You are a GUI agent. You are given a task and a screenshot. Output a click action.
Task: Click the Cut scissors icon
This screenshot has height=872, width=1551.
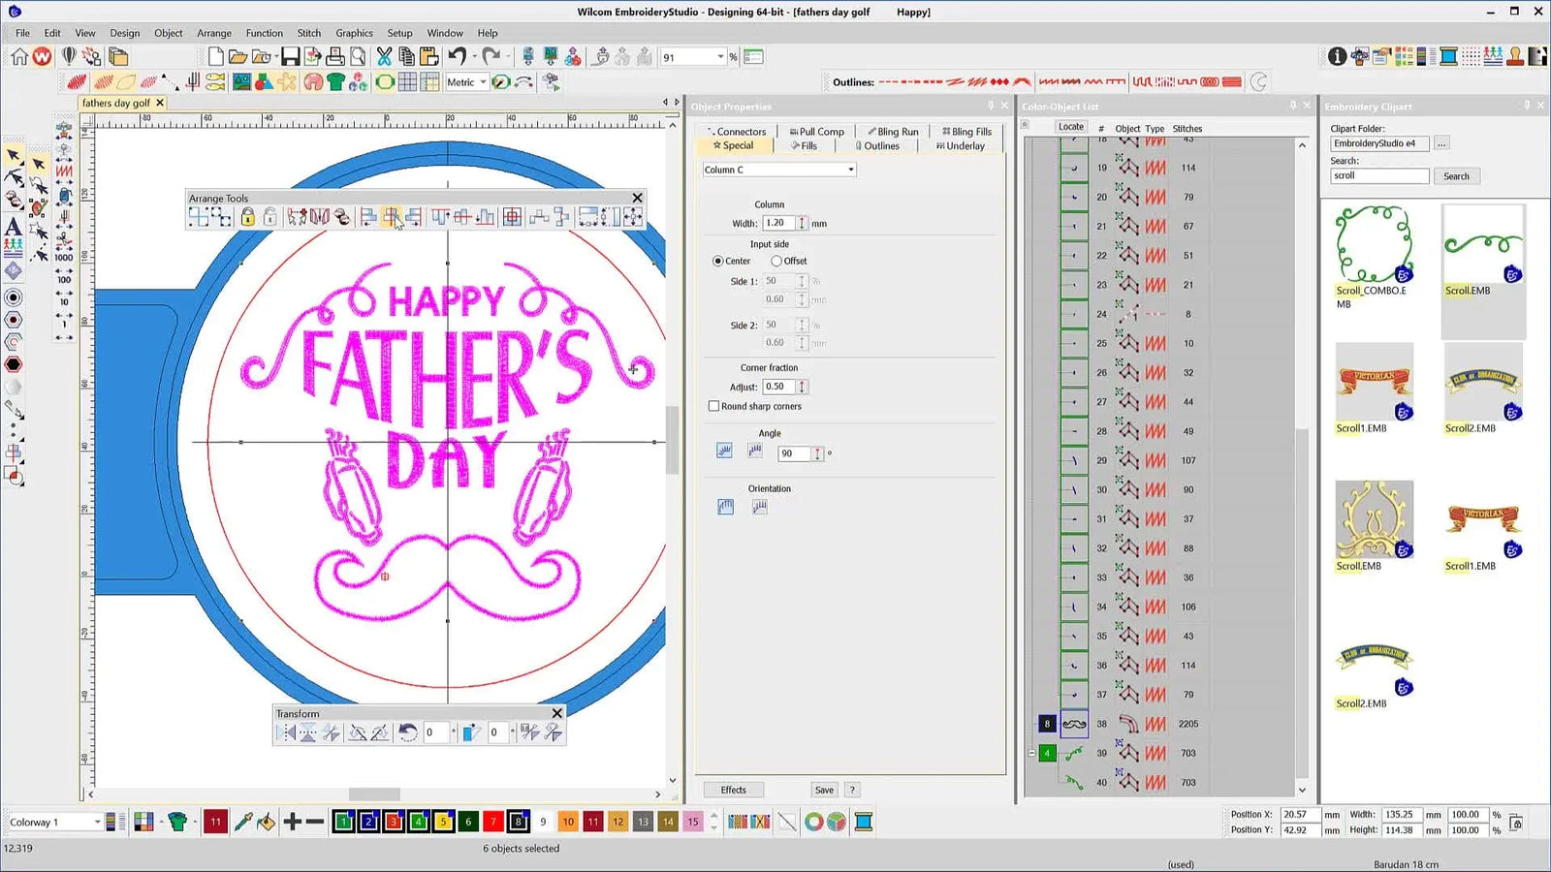[x=384, y=56]
